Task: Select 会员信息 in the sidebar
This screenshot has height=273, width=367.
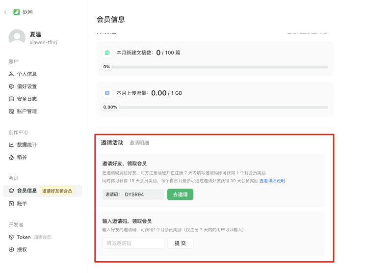Action: coord(26,191)
